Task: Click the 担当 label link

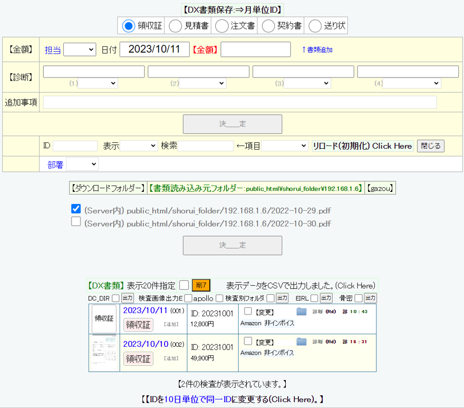Action: pyautogui.click(x=53, y=50)
